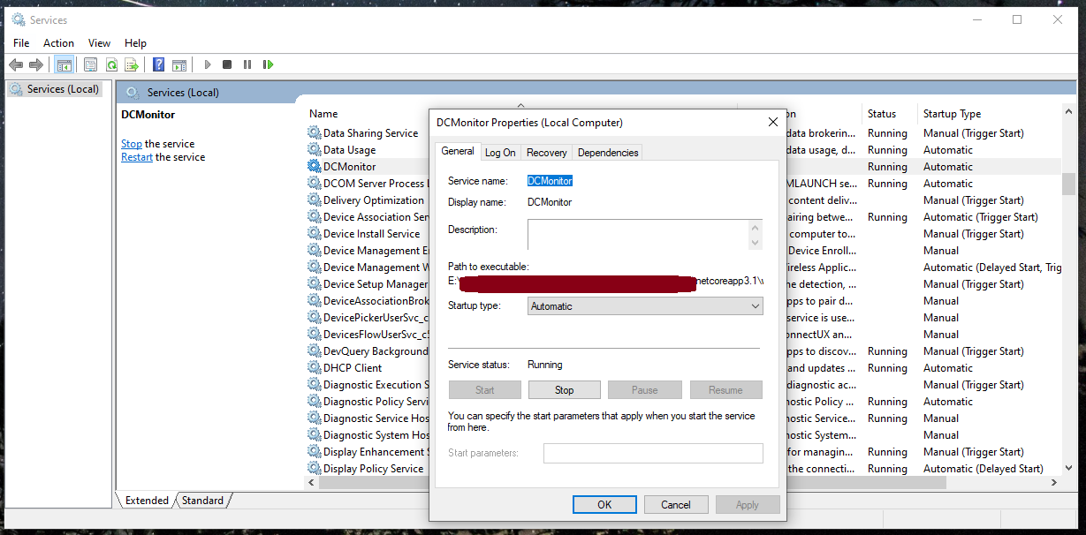This screenshot has width=1086, height=535.
Task: Click the Export List toolbar icon
Action: click(132, 64)
